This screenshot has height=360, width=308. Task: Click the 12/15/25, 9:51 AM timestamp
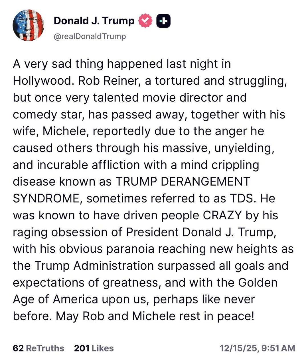tap(257, 348)
